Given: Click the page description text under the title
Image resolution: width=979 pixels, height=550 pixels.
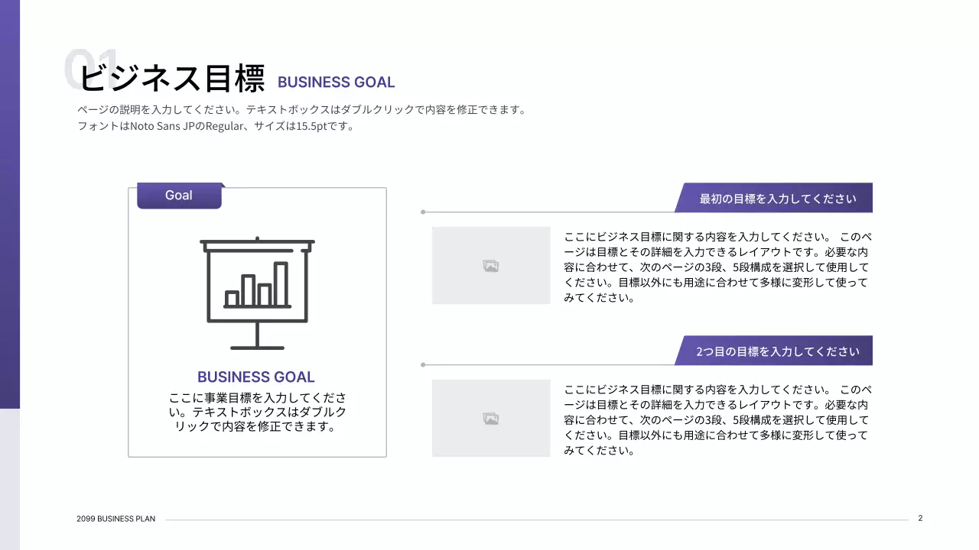Looking at the screenshot, I should tap(302, 118).
